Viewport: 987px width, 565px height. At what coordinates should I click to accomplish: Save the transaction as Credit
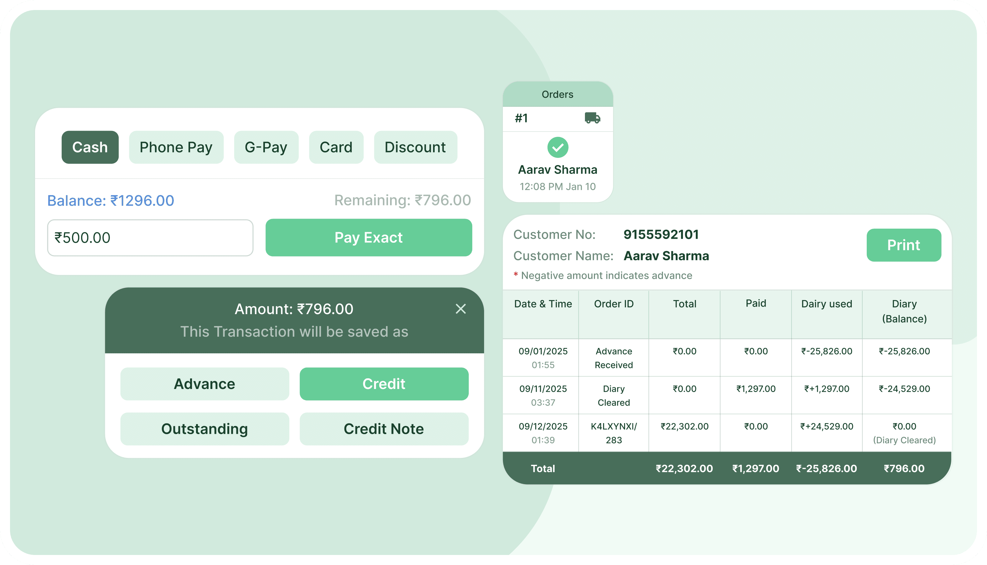[x=384, y=384]
